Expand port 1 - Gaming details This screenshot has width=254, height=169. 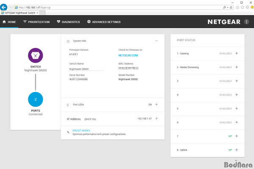[x=237, y=53]
